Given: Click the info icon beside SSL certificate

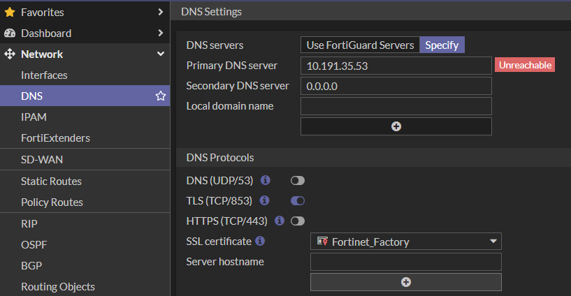Looking at the screenshot, I should [x=260, y=242].
